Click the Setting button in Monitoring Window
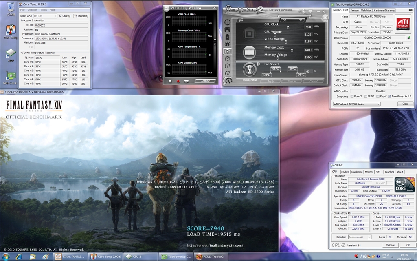Image resolution: width=417 pixels, height=261 pixels. pos(205,81)
